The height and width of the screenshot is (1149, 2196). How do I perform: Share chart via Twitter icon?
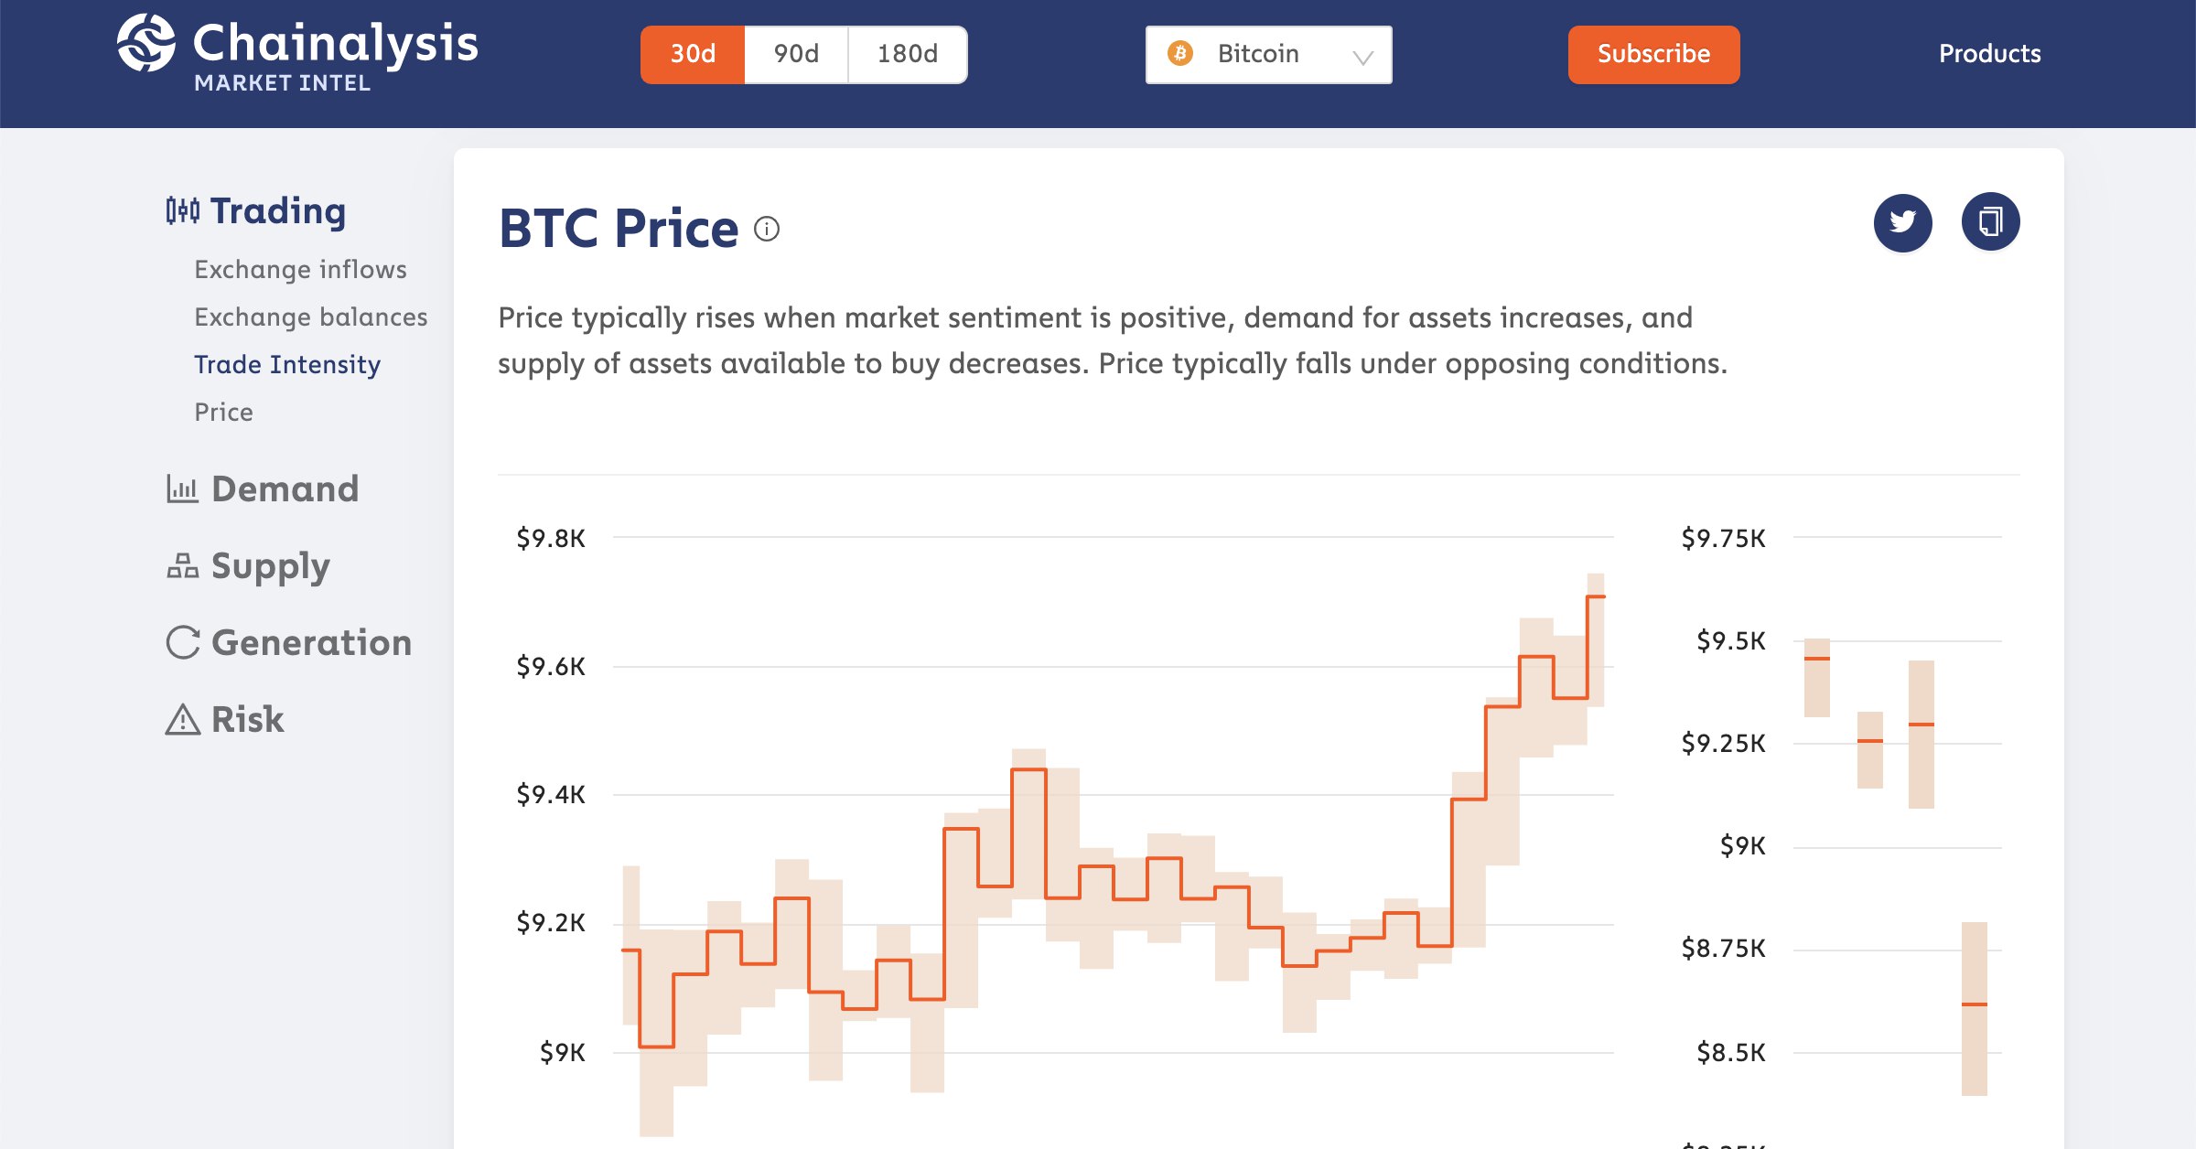coord(1902,222)
